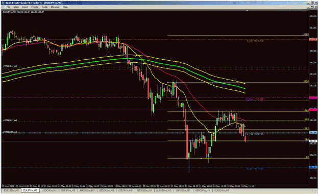Image resolution: width=319 pixels, height=194 pixels.
Task: Click the 161.8 Fibonacci level label
Action: 306,34
